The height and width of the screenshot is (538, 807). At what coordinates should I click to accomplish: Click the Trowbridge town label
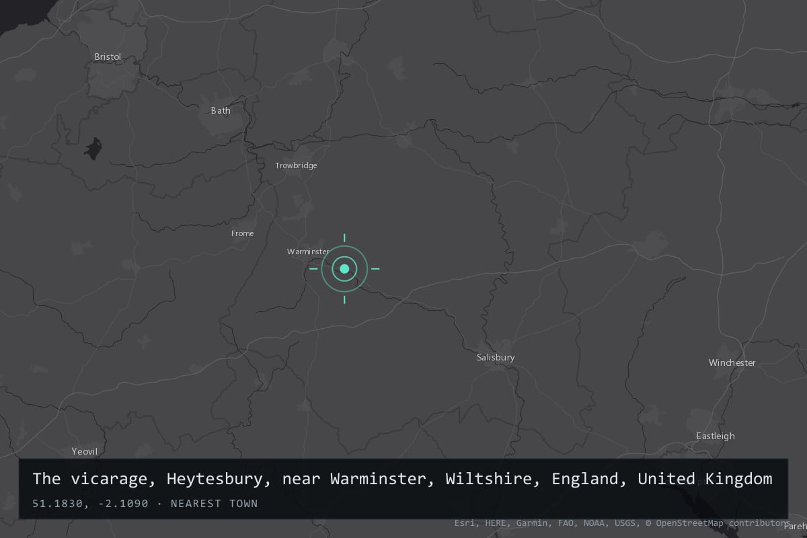296,165
